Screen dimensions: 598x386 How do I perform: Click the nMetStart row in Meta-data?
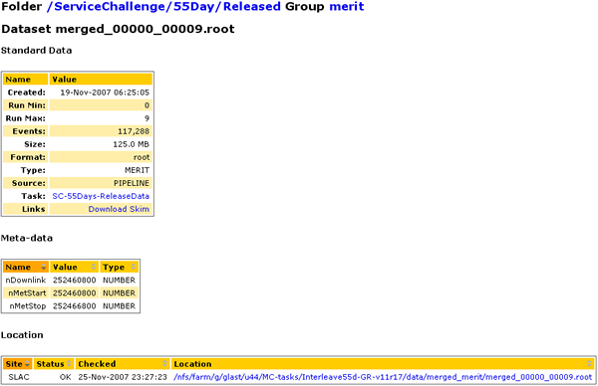(71, 293)
